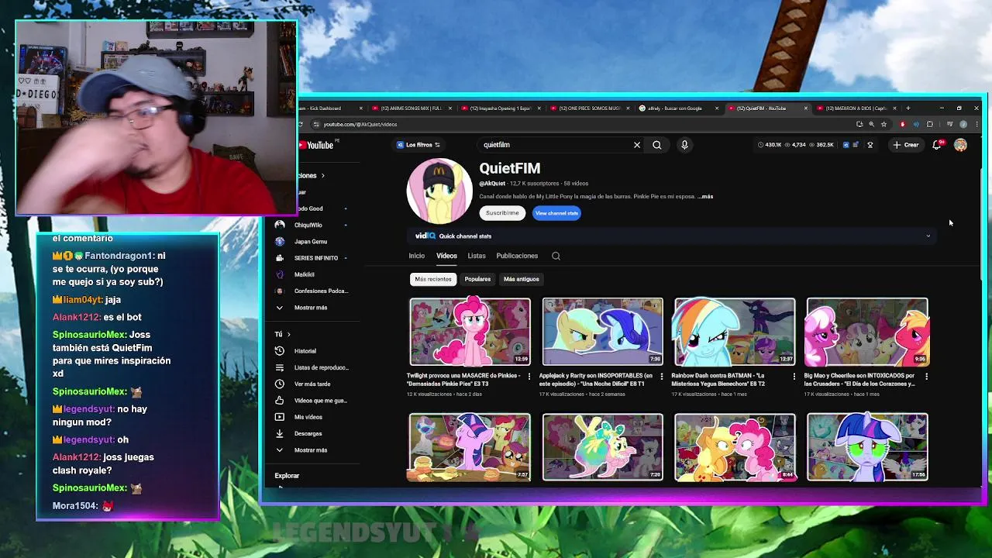Screen dimensions: 992x558
Task: Select the Populares filter chip
Action: [x=477, y=279]
